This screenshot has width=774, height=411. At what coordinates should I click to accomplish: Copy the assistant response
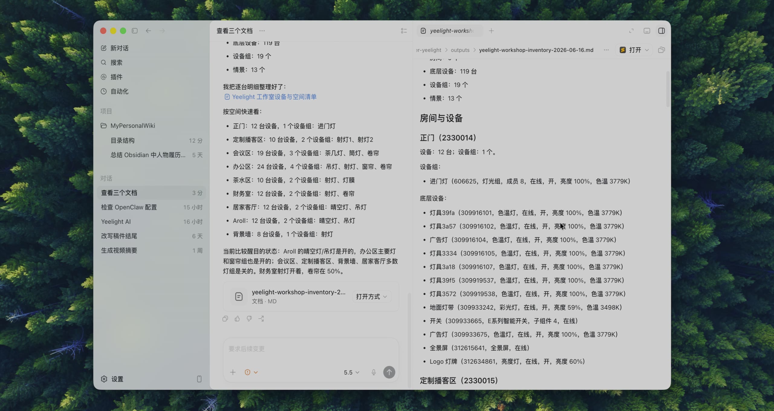pos(225,319)
